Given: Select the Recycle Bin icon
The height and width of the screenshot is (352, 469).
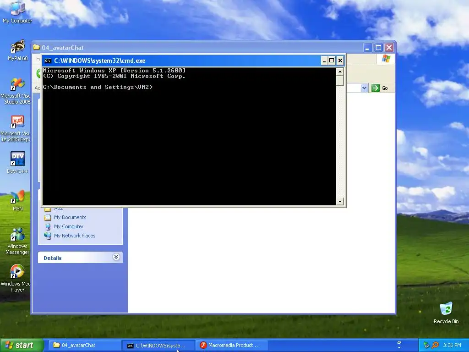Looking at the screenshot, I should pyautogui.click(x=446, y=313).
